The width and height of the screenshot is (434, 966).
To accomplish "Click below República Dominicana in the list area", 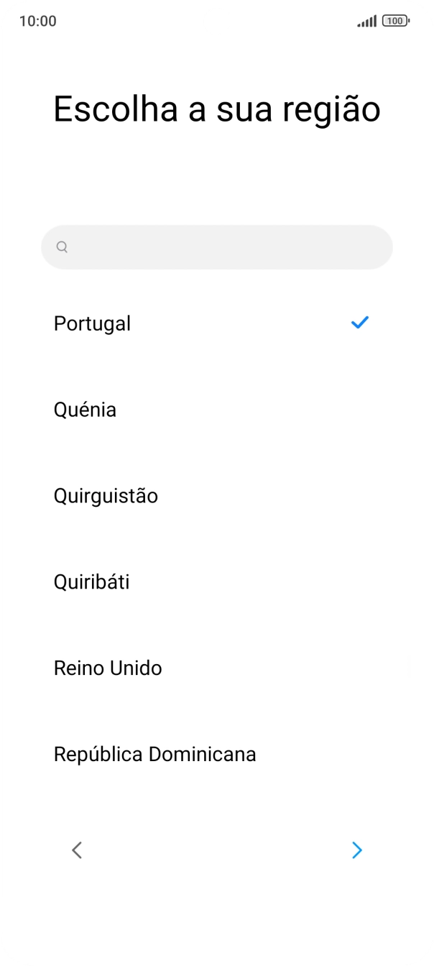I will 217,798.
